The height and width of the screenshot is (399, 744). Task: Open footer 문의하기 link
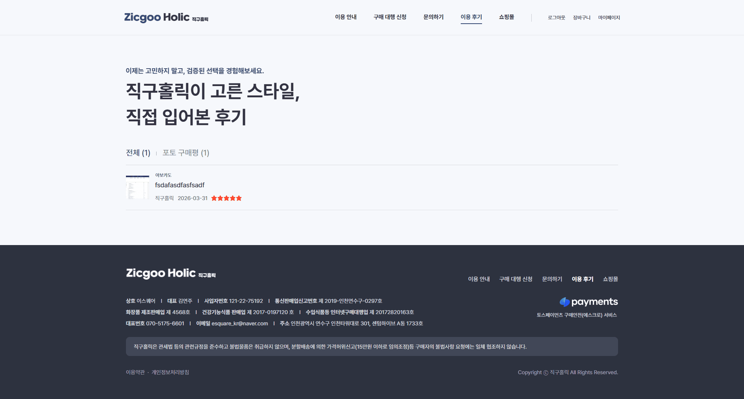pos(552,279)
